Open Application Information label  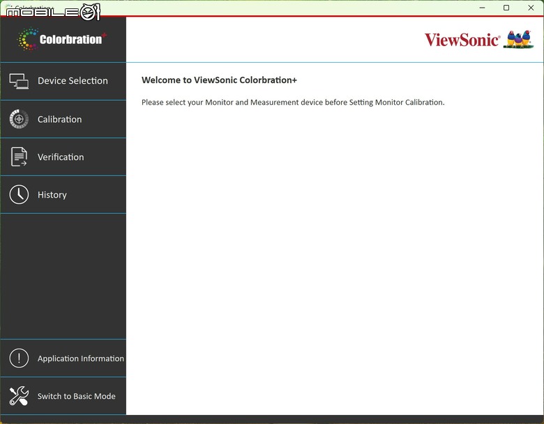(80, 358)
